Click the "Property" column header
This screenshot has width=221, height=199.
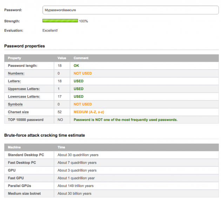14,58
